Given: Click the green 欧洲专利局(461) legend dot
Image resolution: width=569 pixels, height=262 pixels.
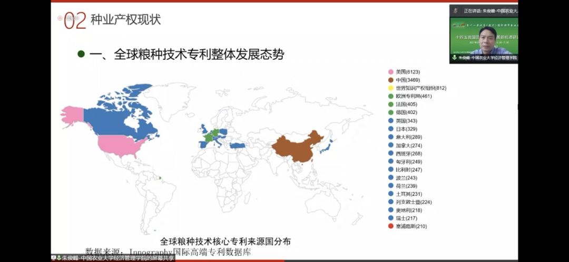Looking at the screenshot, I should 391,96.
